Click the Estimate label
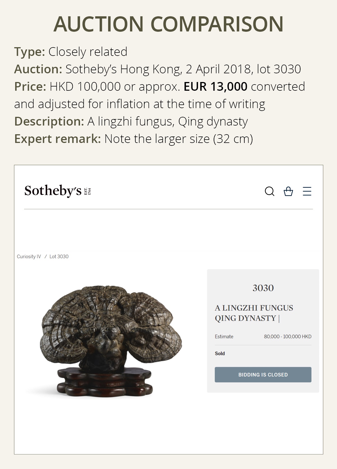 [x=224, y=336]
